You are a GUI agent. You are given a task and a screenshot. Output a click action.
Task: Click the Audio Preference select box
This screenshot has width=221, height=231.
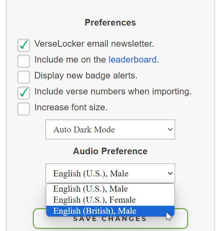pos(110,173)
